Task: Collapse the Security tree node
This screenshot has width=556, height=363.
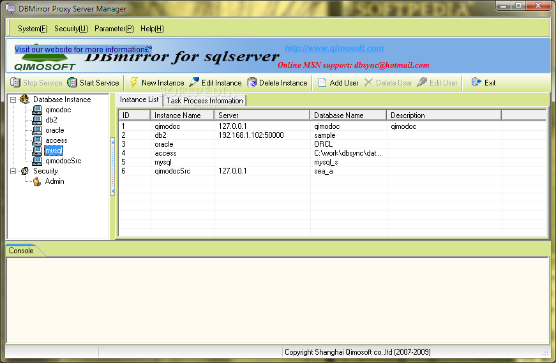Action: click(x=13, y=171)
